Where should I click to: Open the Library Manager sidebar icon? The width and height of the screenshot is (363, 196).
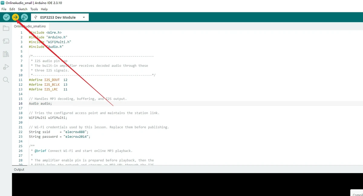pos(6,54)
